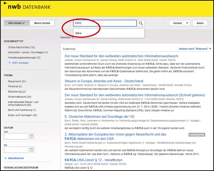This screenshot has width=214, height=171.
Task: Click the search text field containing FATC
Action: [x=104, y=23]
